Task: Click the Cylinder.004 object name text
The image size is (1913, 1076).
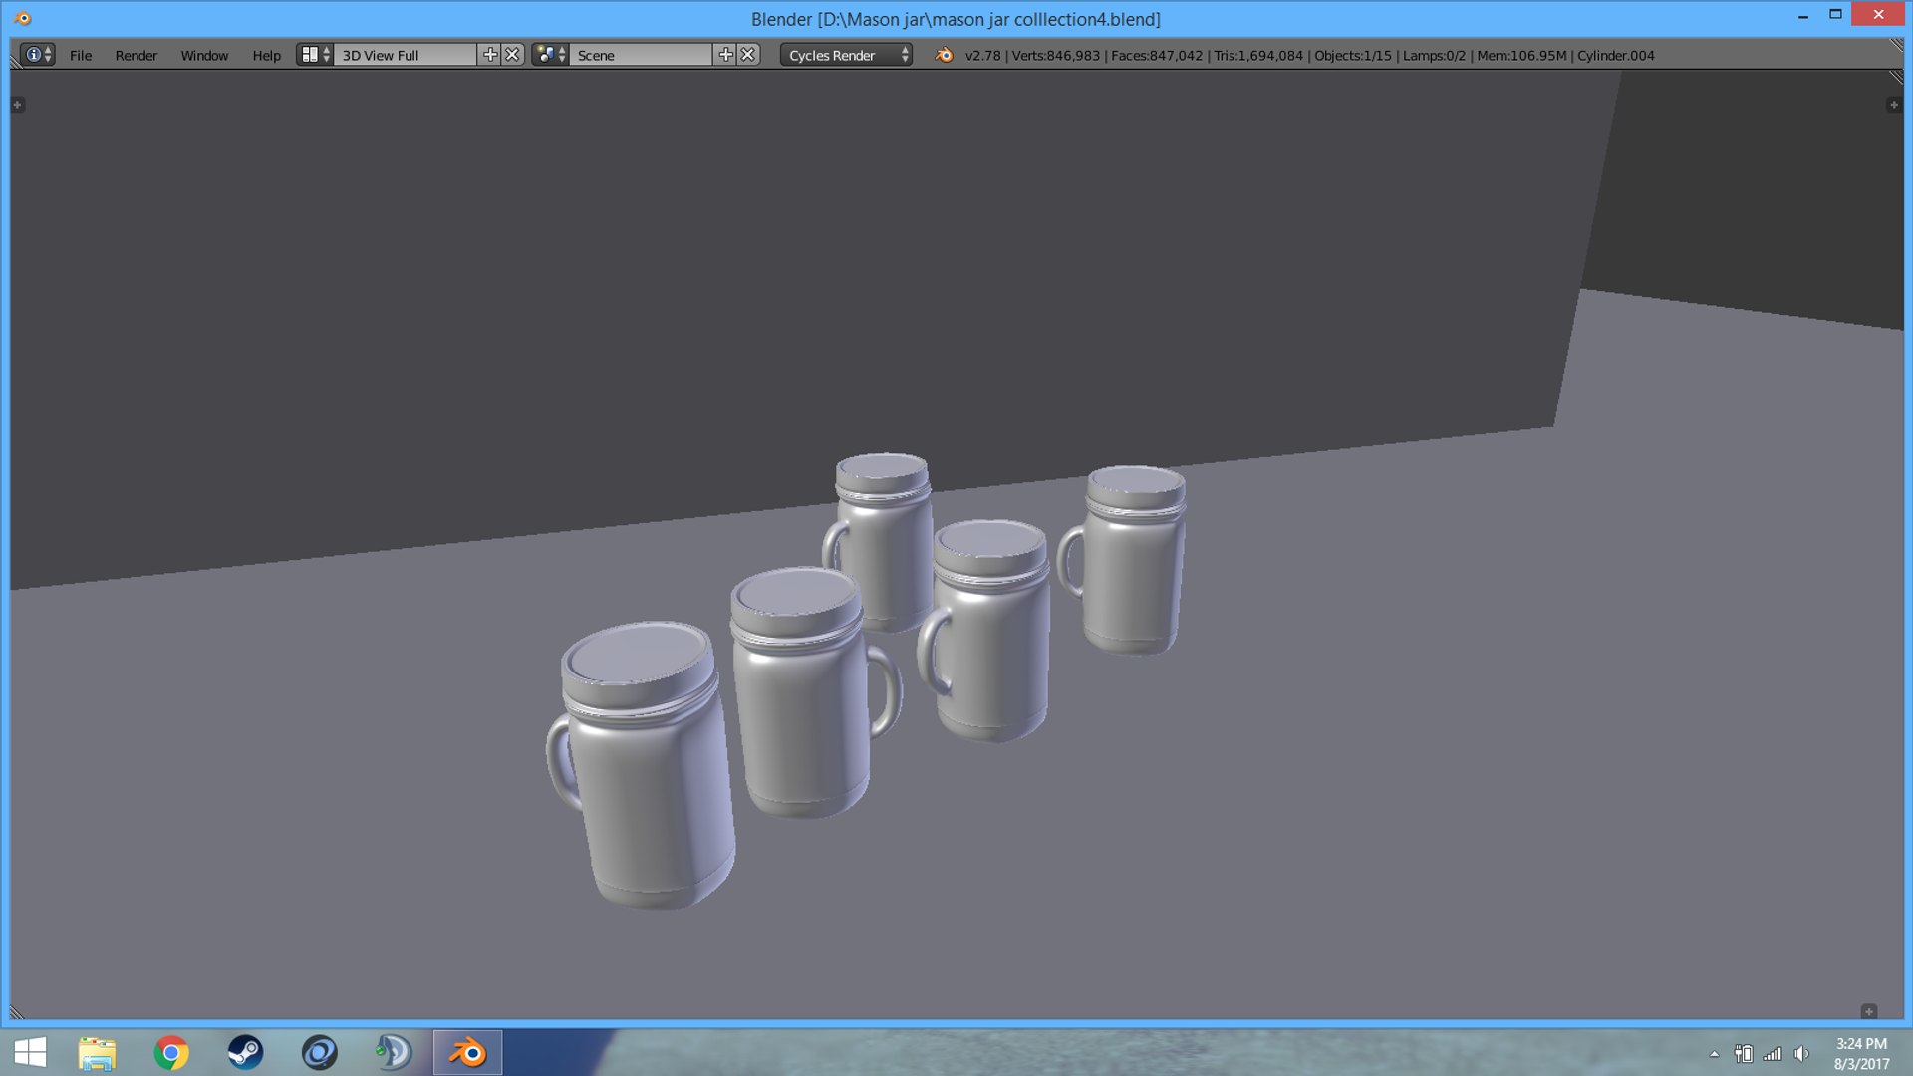Action: tap(1615, 55)
